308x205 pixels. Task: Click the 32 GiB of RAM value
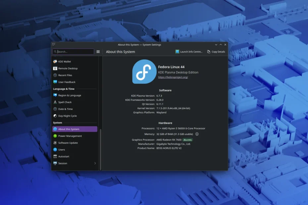tap(175, 134)
